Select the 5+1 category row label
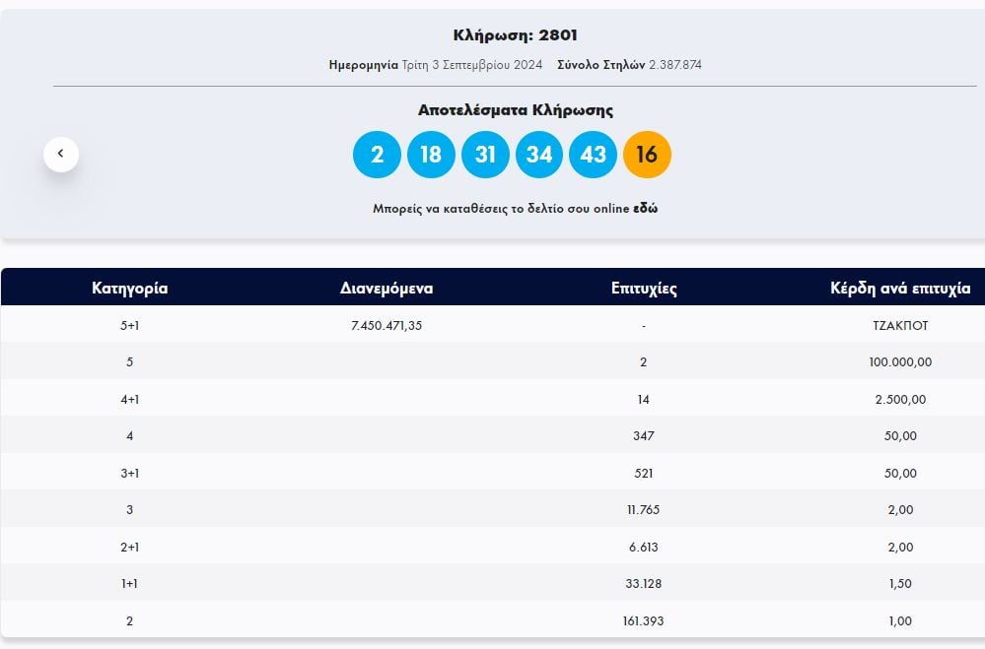Viewport: 985px width, 649px height. coord(129,325)
